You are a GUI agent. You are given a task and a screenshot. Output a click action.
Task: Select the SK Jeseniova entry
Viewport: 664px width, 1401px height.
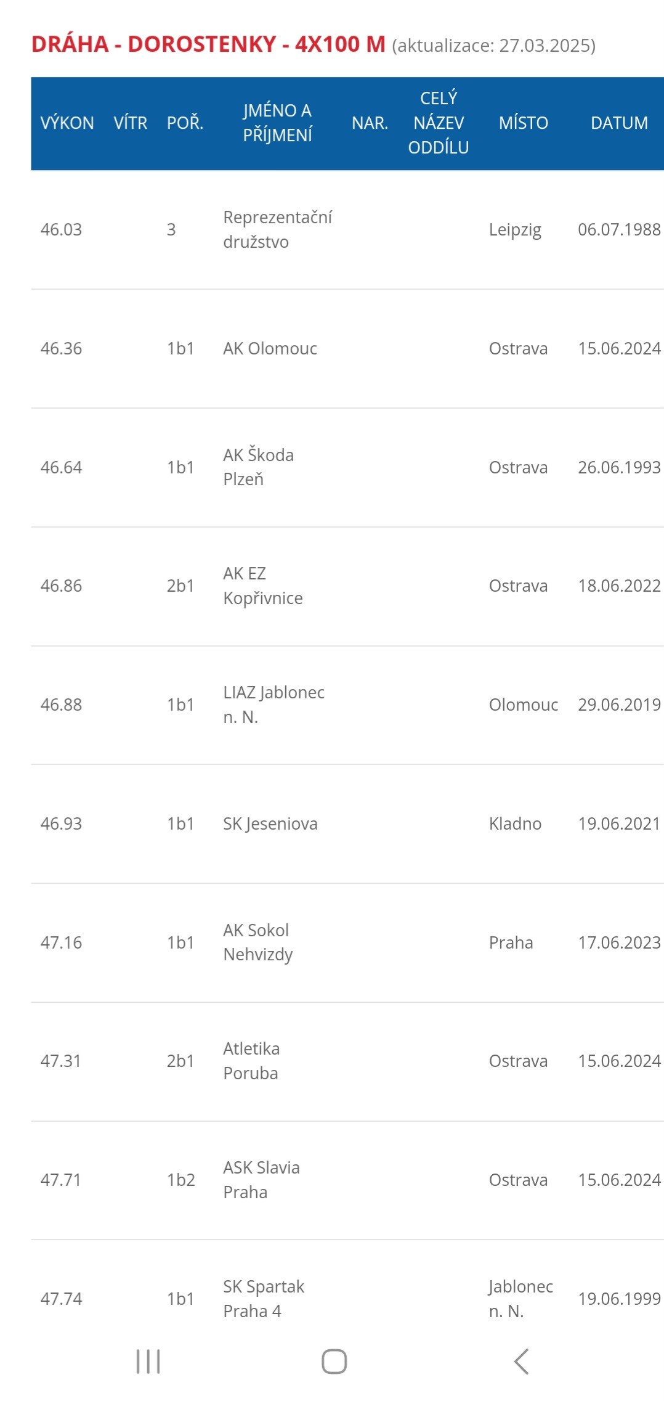point(270,823)
